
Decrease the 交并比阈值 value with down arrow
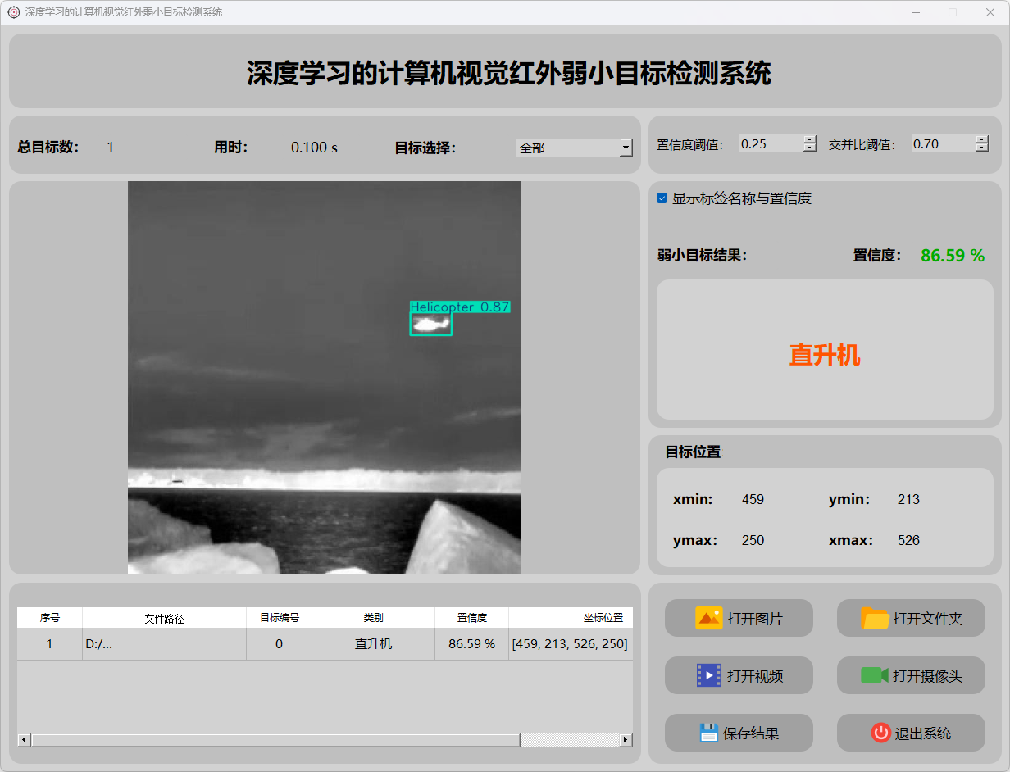pos(982,148)
